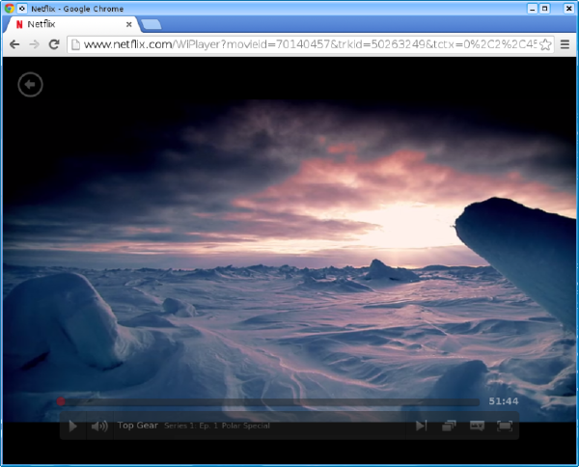Minimize the Chrome window

(532, 9)
